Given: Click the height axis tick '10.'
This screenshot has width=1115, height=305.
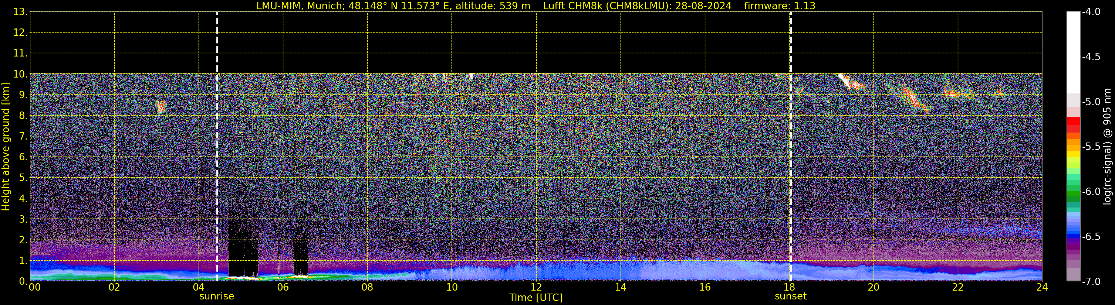Looking at the screenshot, I should pyautogui.click(x=20, y=74).
